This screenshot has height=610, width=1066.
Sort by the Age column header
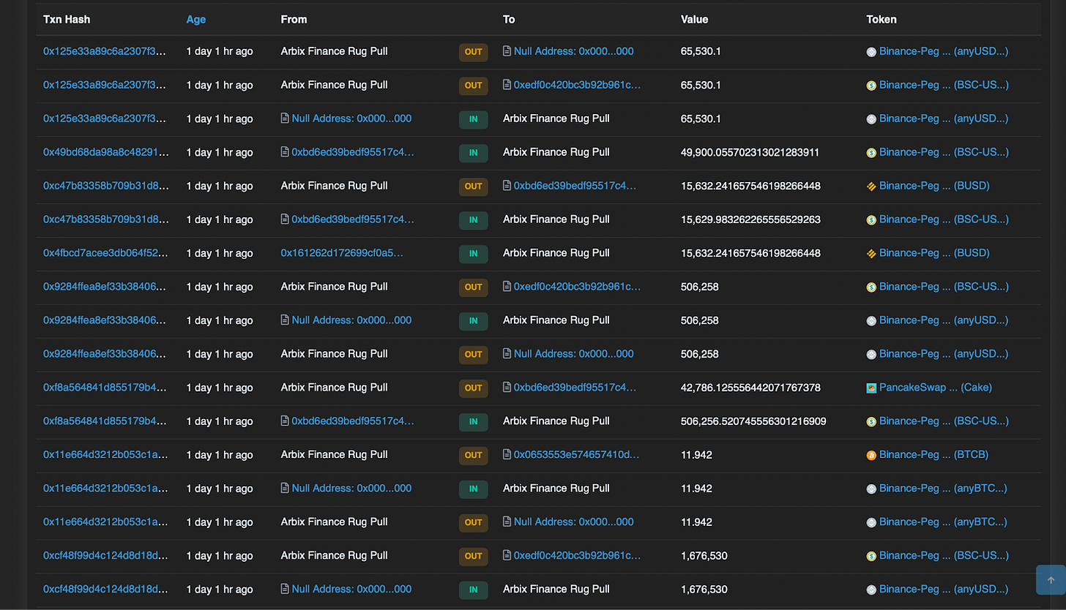tap(196, 20)
